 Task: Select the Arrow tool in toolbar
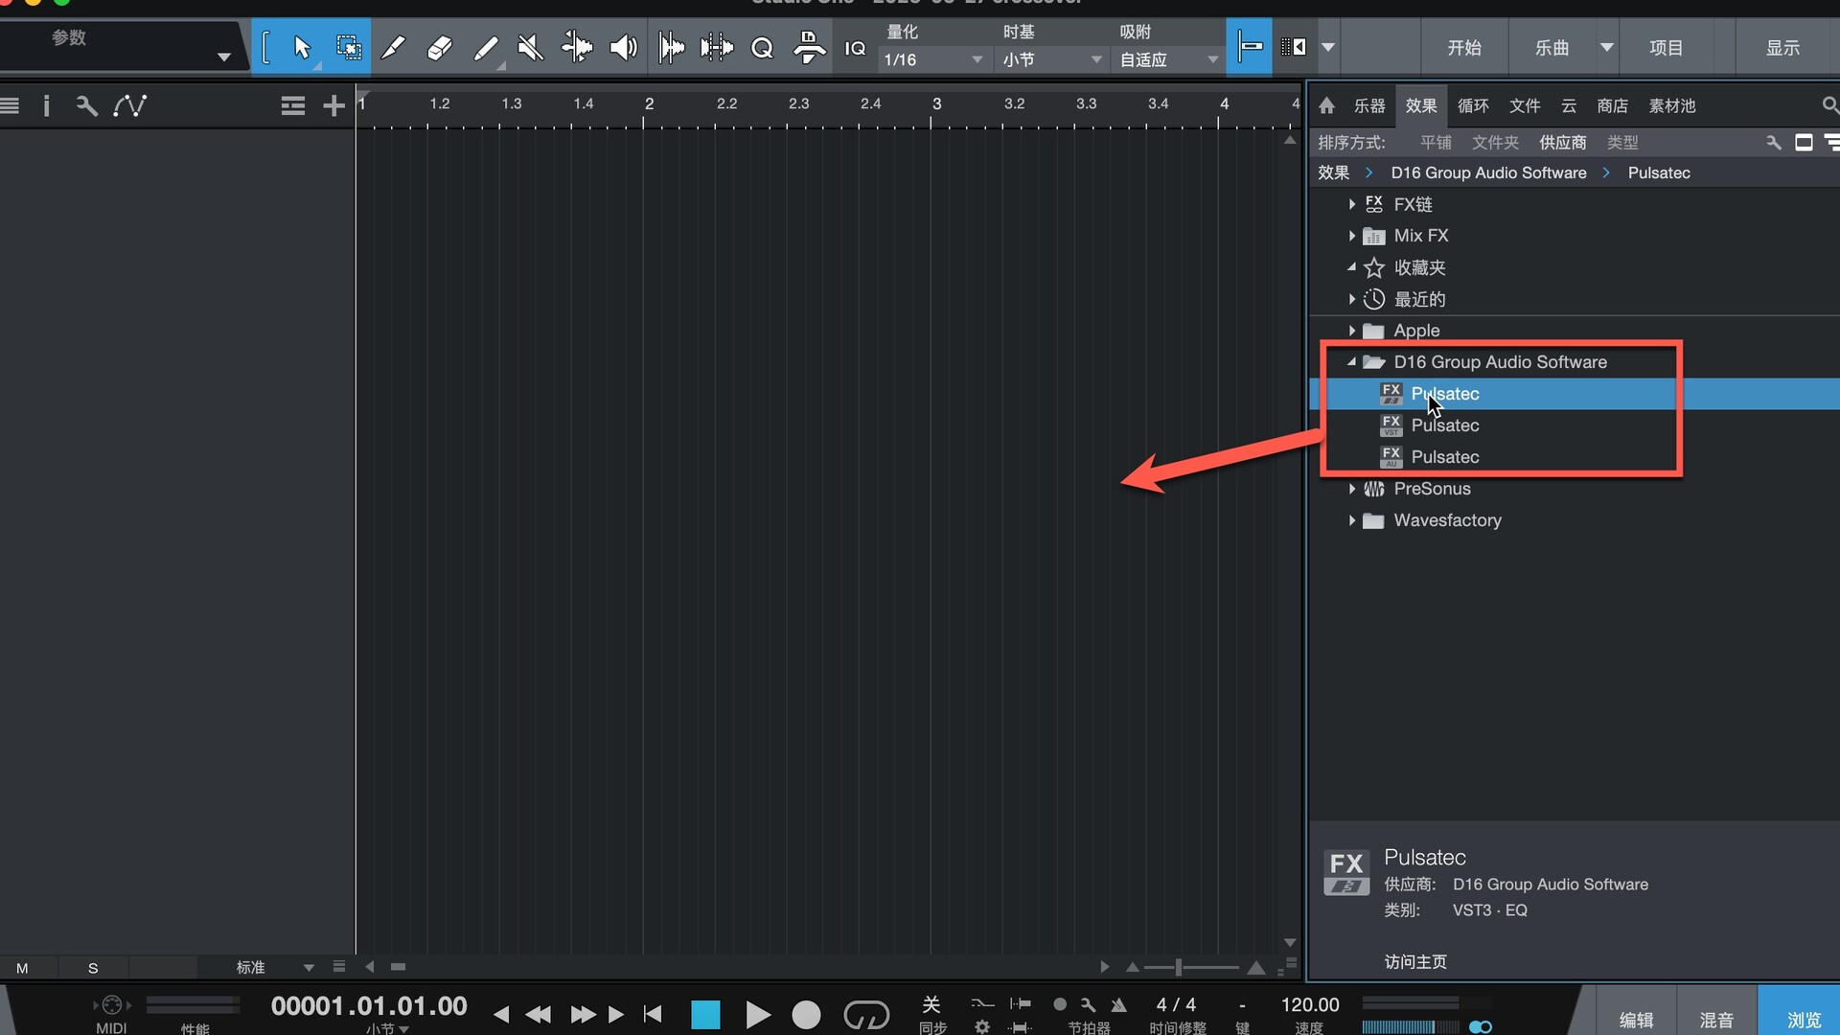click(x=302, y=47)
